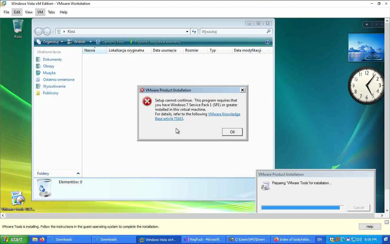Click the VMware Tools installing CD icon
This screenshot has width=390, height=244.
point(265,186)
